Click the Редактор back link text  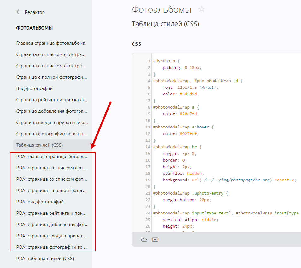pyautogui.click(x=35, y=12)
